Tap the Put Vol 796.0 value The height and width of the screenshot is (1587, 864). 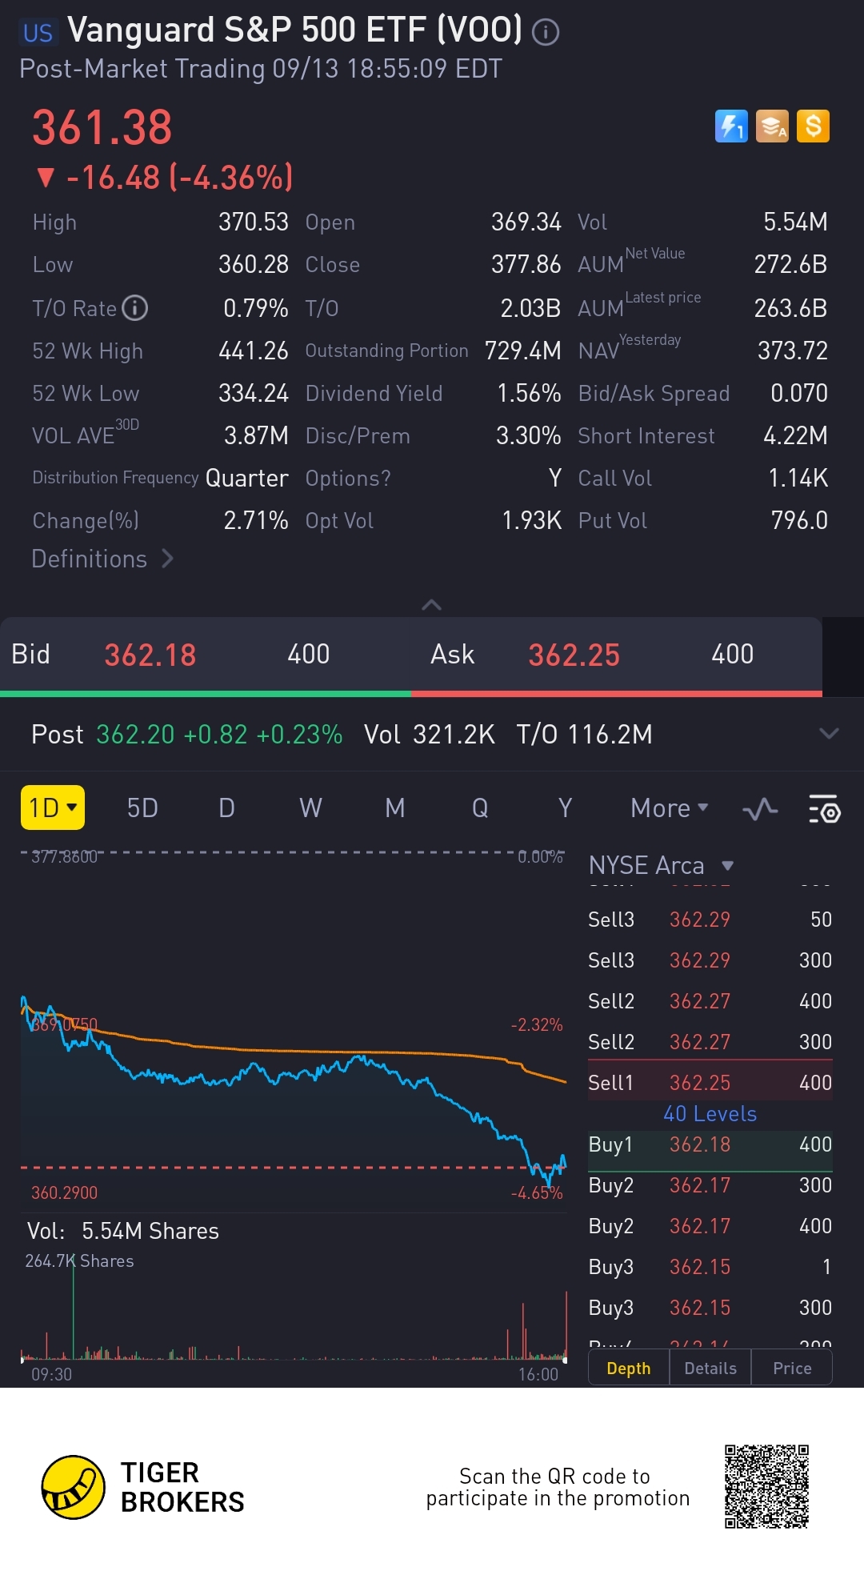(x=799, y=520)
